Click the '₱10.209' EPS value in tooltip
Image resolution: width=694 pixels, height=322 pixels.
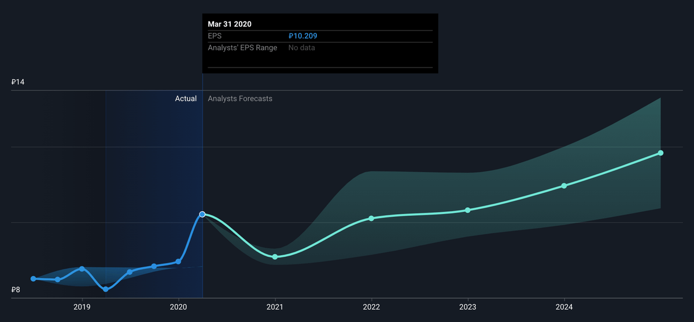pos(302,36)
